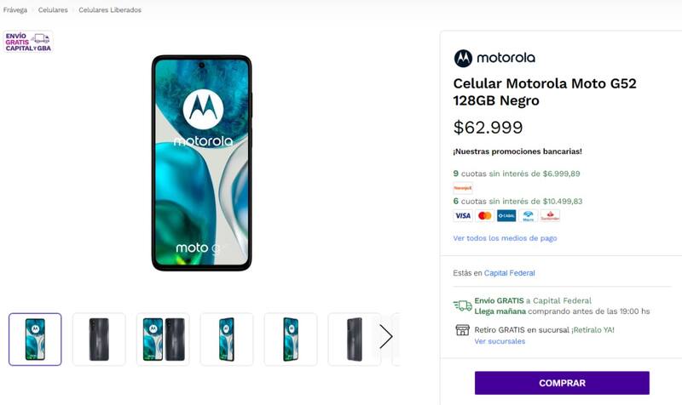Click the Banco Macro payment icon
The width and height of the screenshot is (682, 405).
click(x=529, y=216)
